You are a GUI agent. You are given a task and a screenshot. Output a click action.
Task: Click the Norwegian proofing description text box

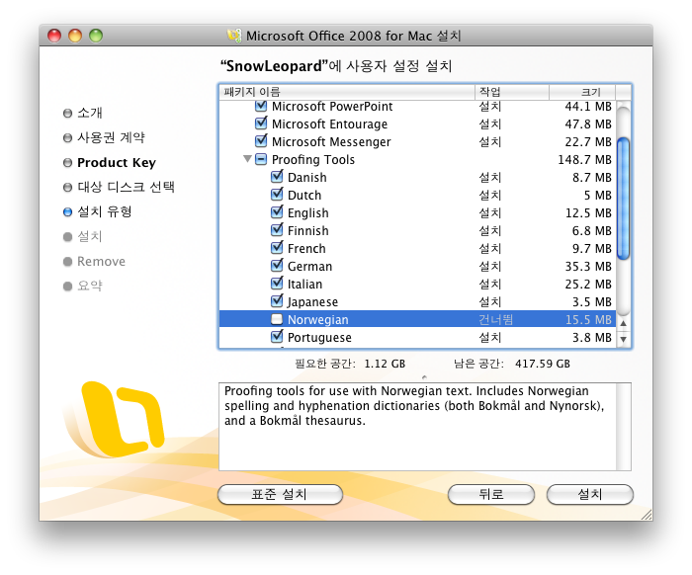(424, 427)
